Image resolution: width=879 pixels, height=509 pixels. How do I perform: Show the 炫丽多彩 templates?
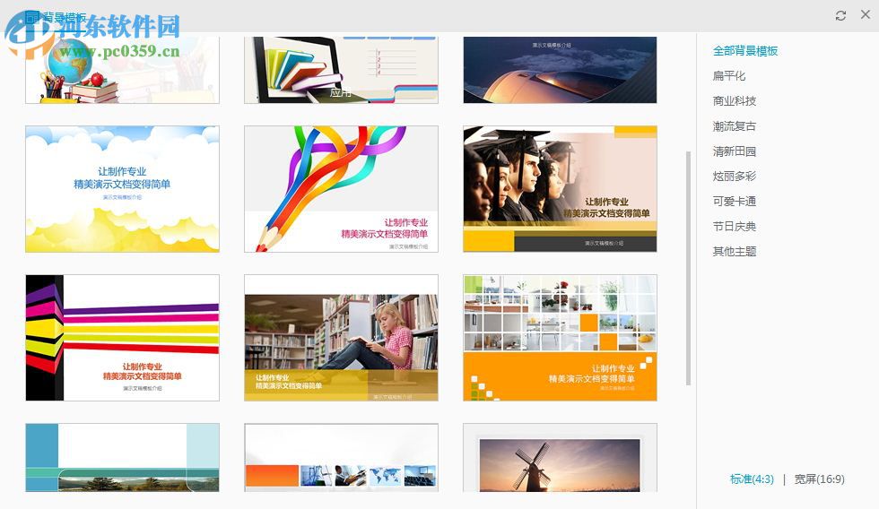tap(735, 177)
